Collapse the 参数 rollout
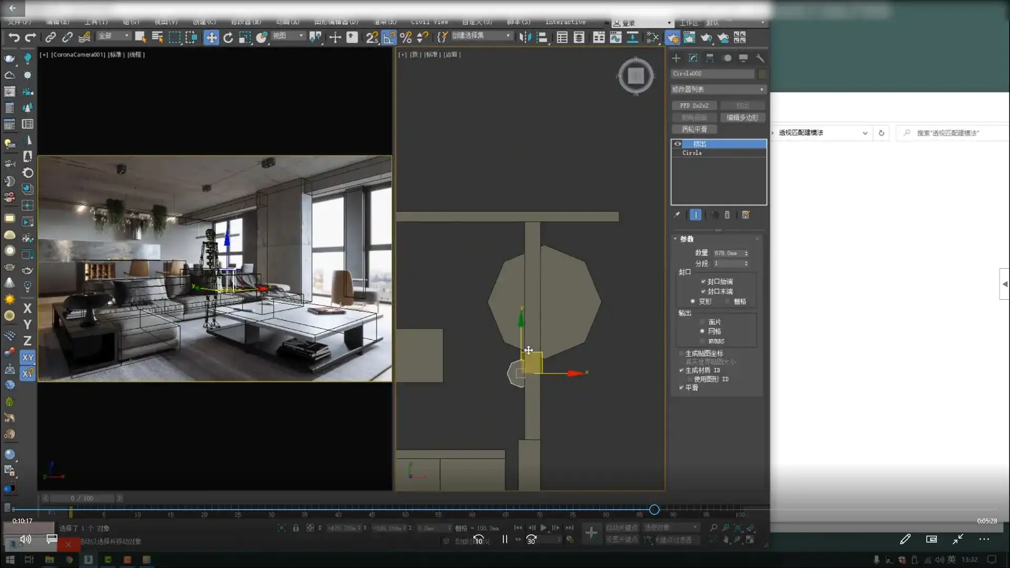The image size is (1010, 568). (x=686, y=239)
